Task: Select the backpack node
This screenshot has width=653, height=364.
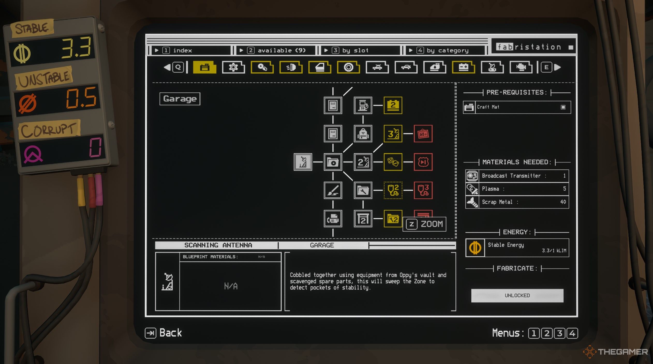Action: pos(363,133)
